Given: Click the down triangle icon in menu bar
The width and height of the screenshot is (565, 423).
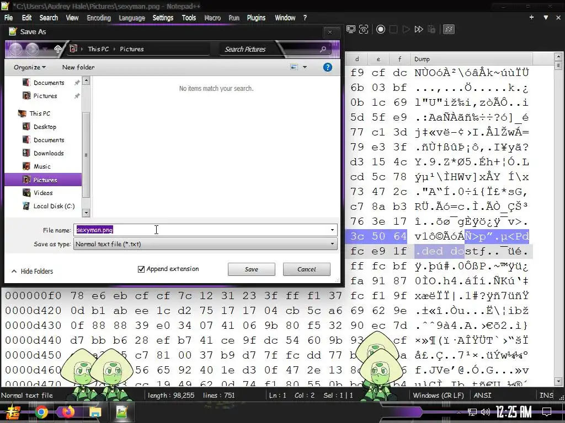Looking at the screenshot, I should coord(546,17).
